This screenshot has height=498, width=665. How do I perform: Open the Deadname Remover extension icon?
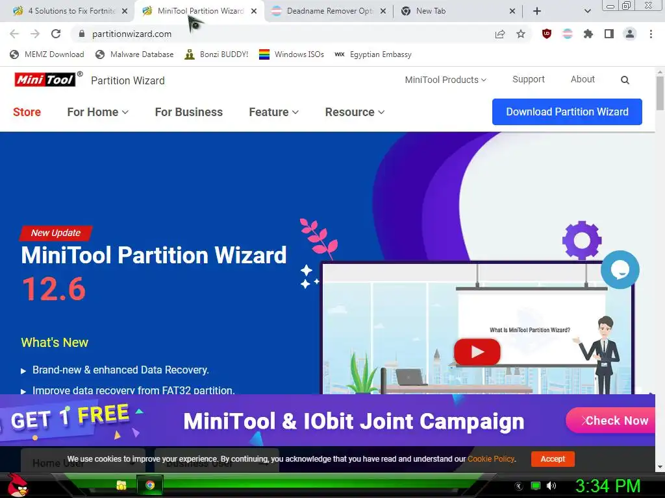click(568, 34)
